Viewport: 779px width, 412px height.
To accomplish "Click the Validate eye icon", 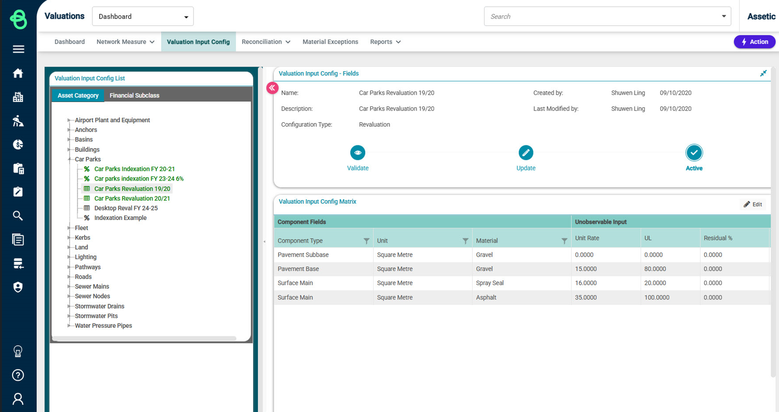I will (358, 153).
